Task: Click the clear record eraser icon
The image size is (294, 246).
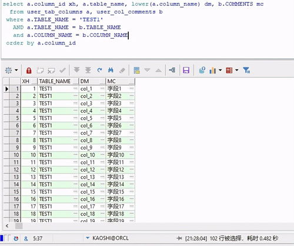Action: click(122, 70)
